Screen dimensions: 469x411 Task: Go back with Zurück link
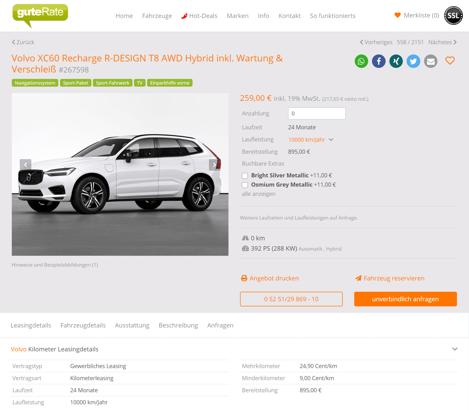click(23, 42)
